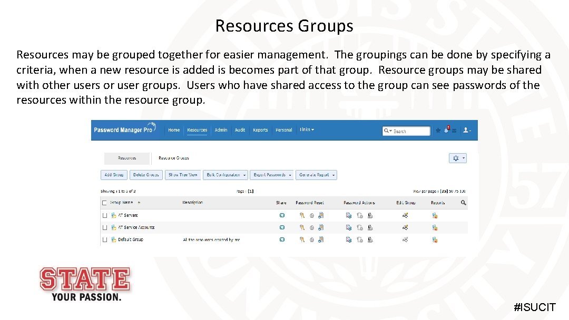Viewport: 569px width, 320px height.
Task: Tick the select-all checkbox beside Group Name
Action: [x=104, y=203]
